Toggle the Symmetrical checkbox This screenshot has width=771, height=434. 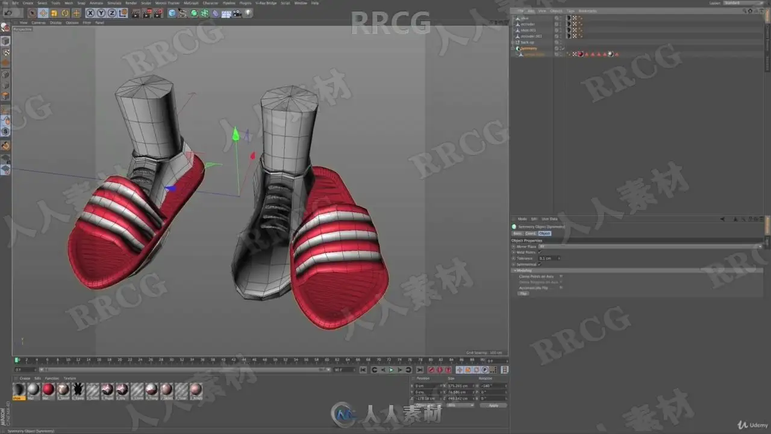point(540,264)
